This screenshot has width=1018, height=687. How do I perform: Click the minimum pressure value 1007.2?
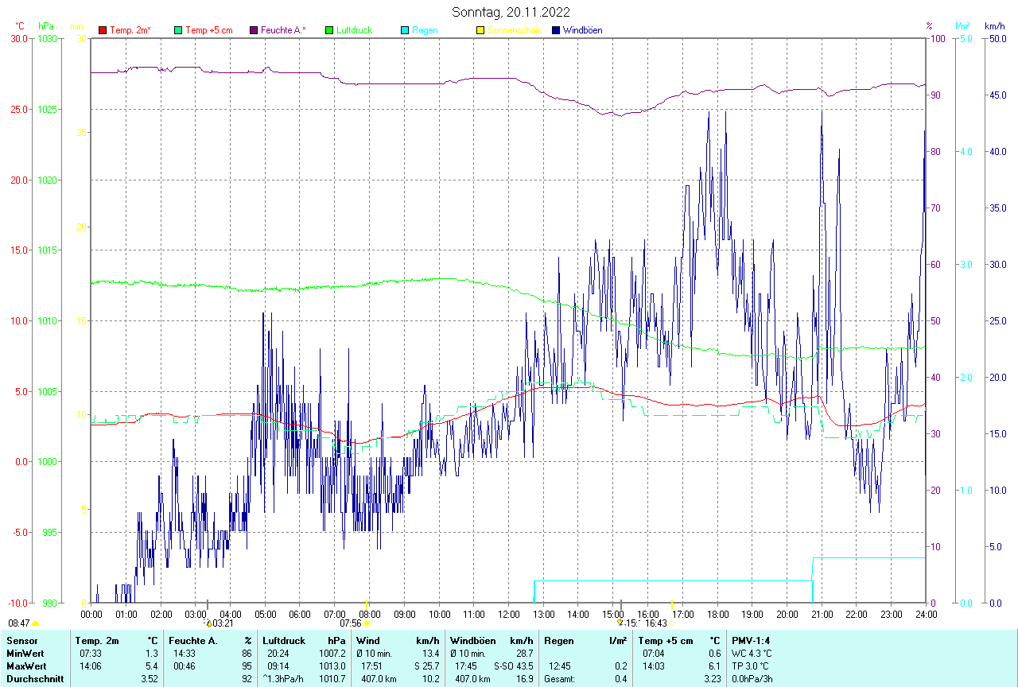(x=332, y=654)
